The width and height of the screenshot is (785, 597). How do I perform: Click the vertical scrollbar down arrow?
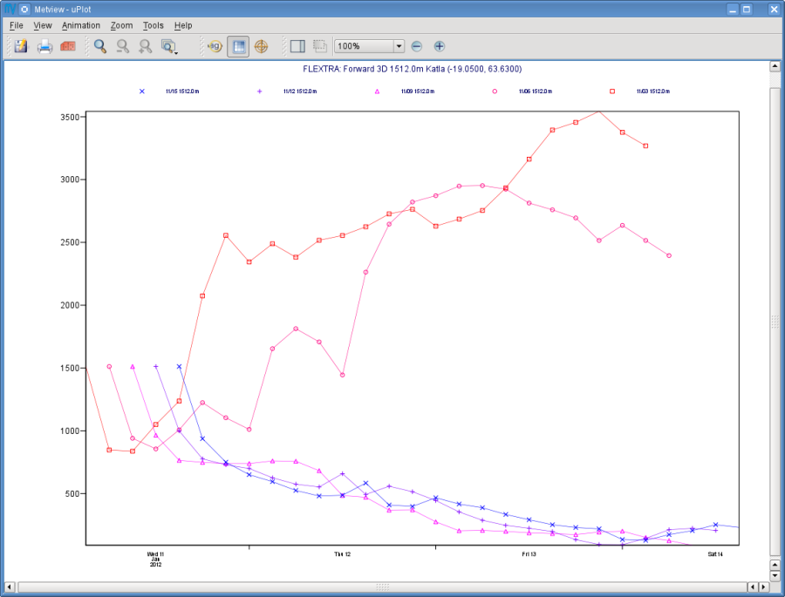(775, 575)
